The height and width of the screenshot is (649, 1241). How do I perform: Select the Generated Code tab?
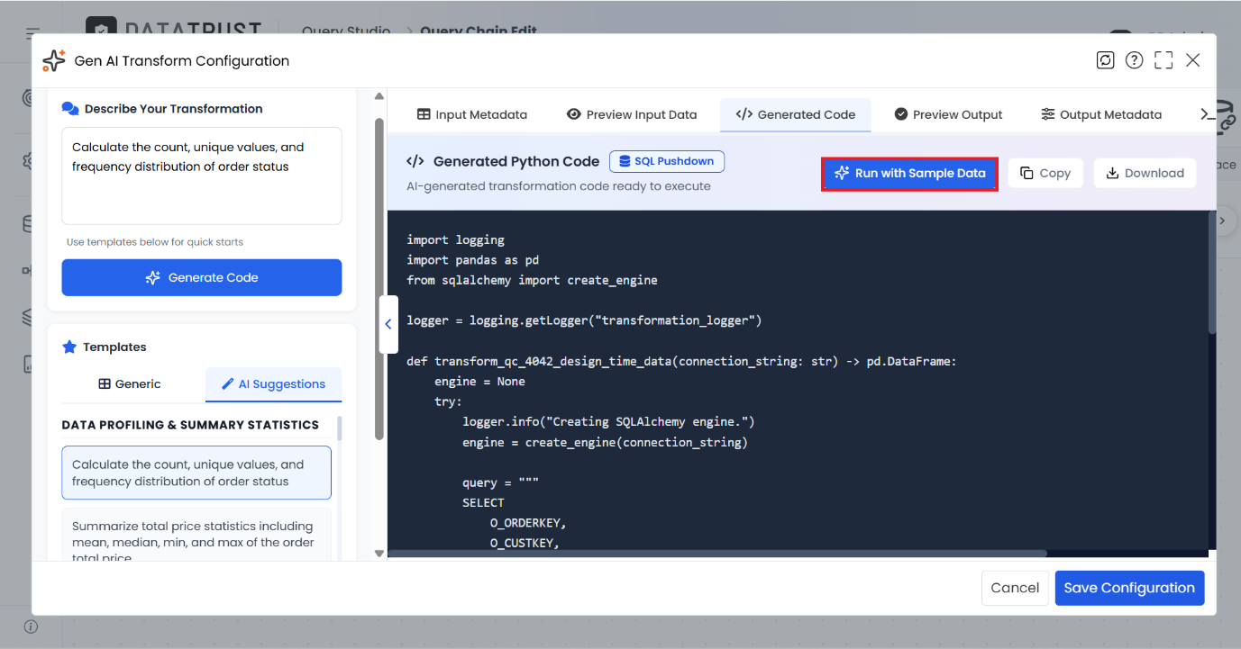[796, 114]
